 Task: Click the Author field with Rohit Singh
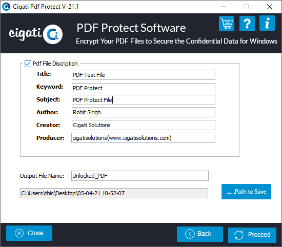click(x=144, y=112)
